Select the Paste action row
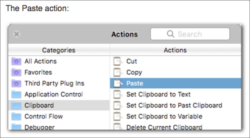 [175, 83]
